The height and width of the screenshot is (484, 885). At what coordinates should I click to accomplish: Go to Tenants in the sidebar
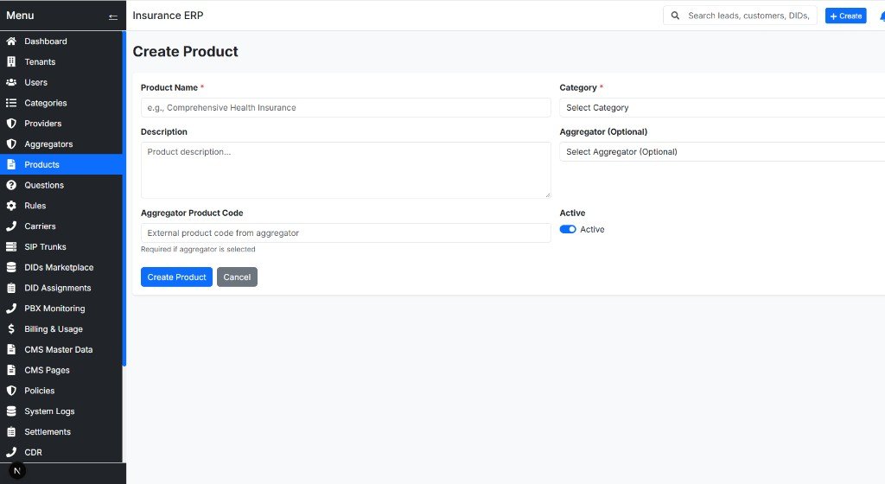click(x=61, y=61)
